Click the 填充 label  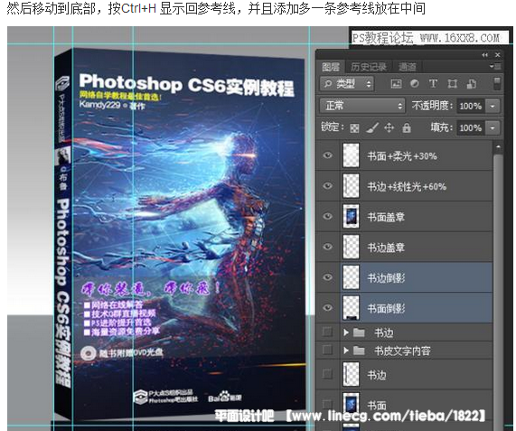(x=442, y=127)
